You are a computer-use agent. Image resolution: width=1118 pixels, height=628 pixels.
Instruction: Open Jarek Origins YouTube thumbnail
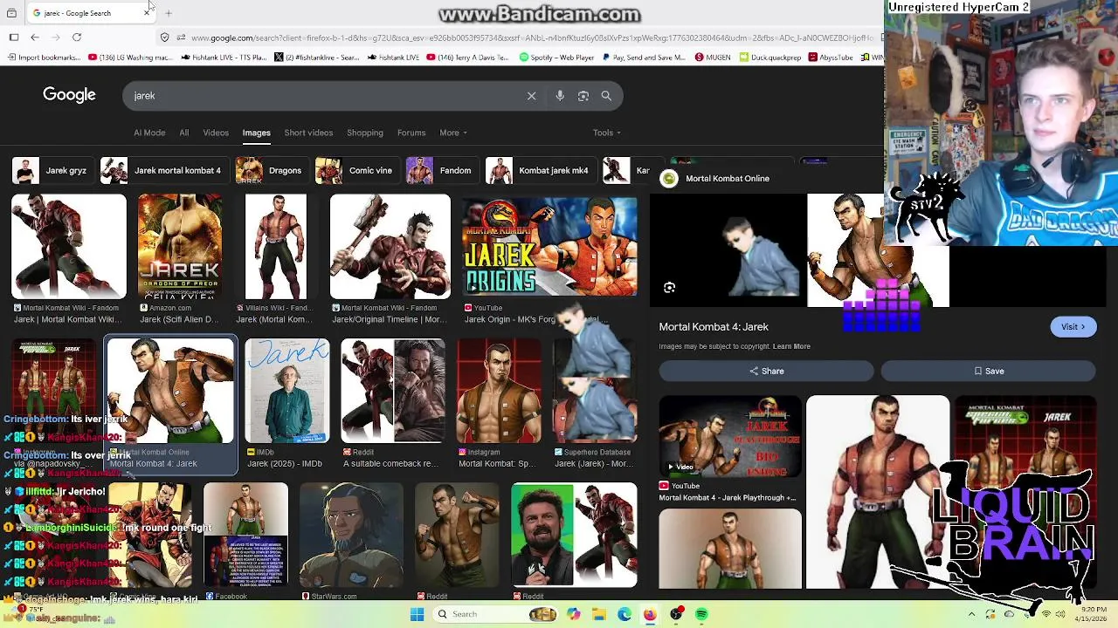549,246
